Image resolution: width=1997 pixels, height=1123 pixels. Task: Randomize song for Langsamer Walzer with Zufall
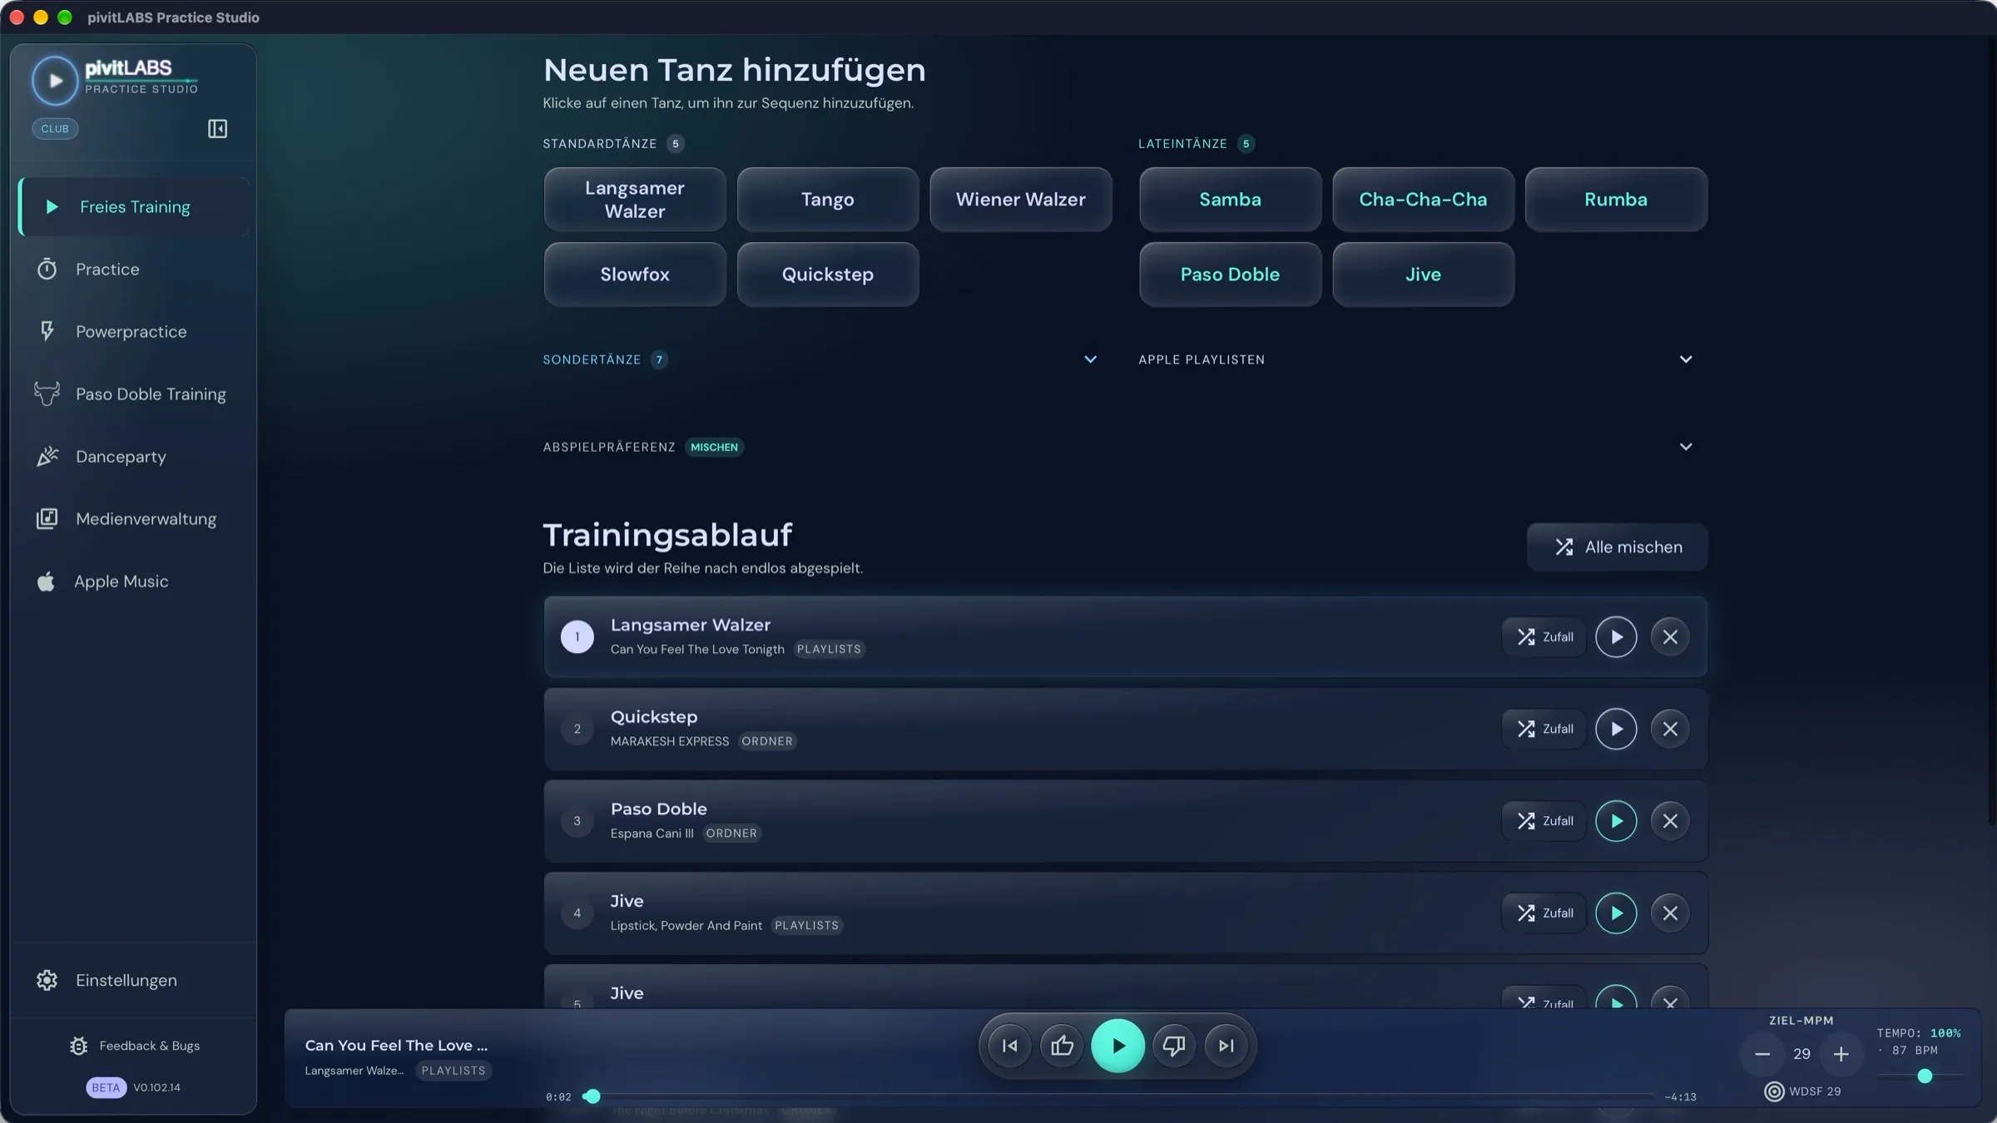(1544, 637)
